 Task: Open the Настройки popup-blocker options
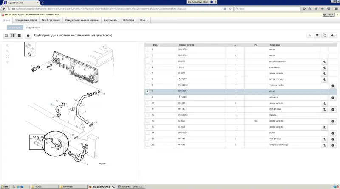pos(329,14)
